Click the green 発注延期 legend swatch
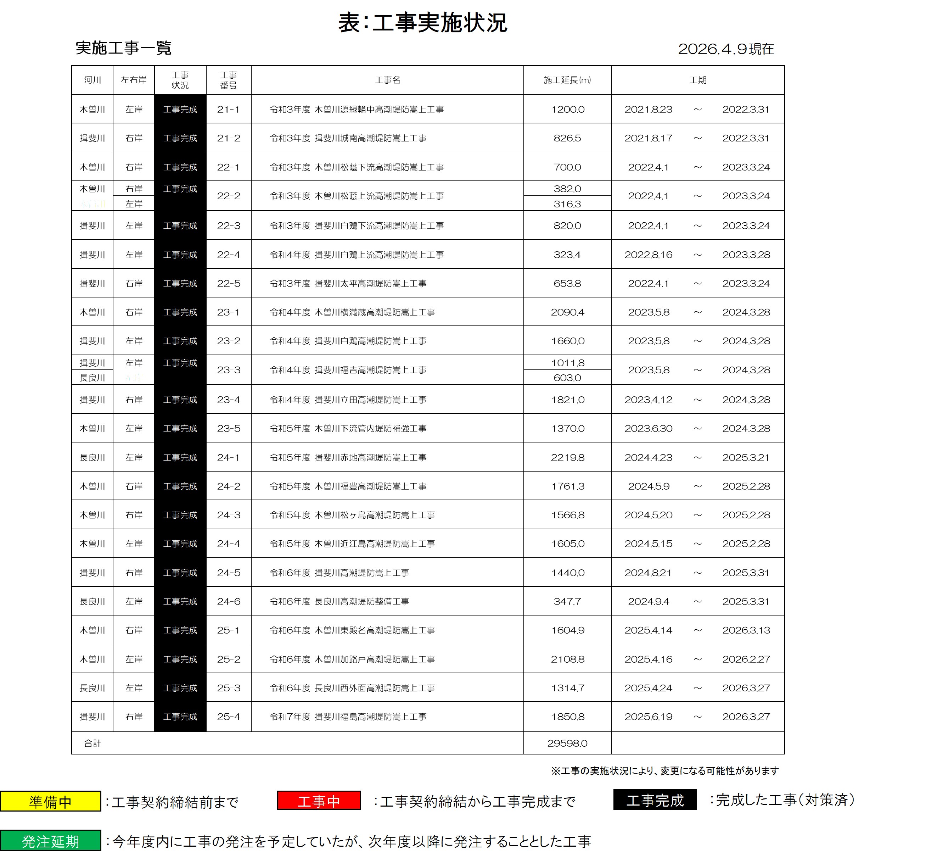 tap(50, 840)
